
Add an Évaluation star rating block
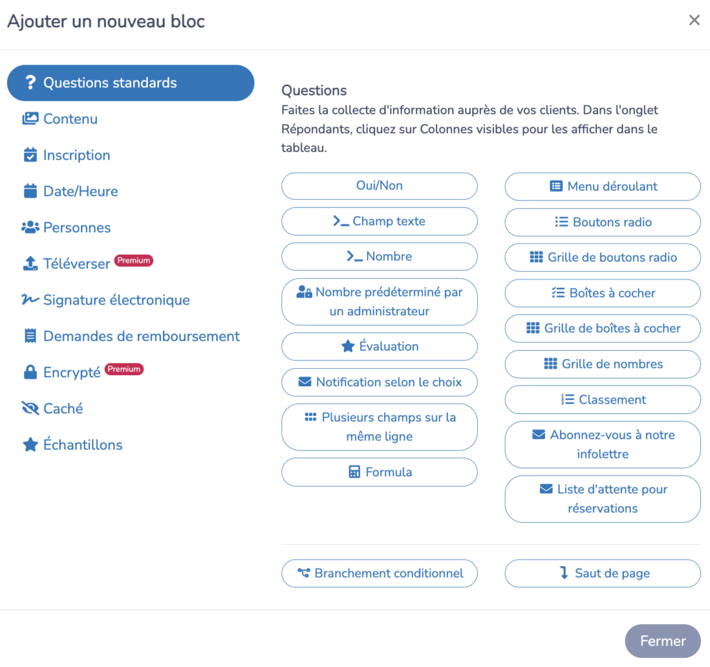(x=379, y=347)
